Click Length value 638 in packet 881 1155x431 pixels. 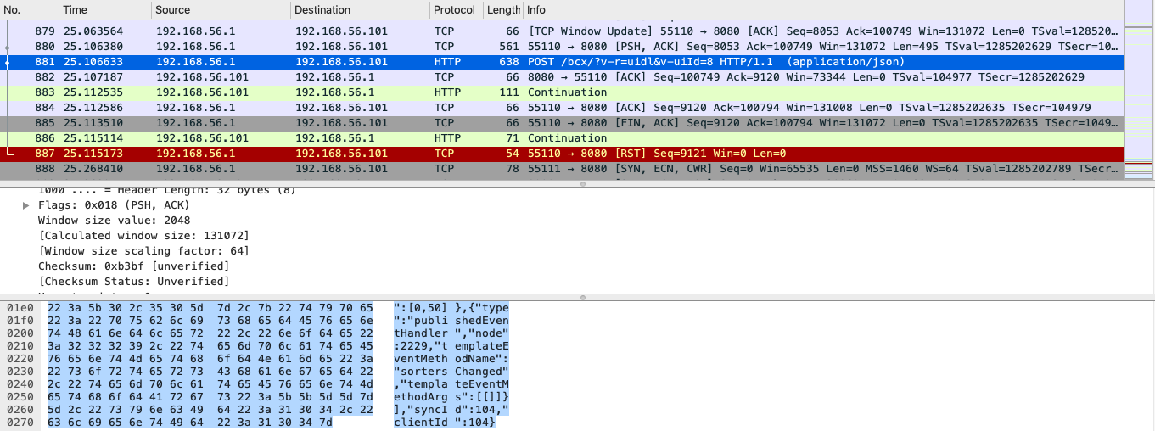[x=509, y=62]
